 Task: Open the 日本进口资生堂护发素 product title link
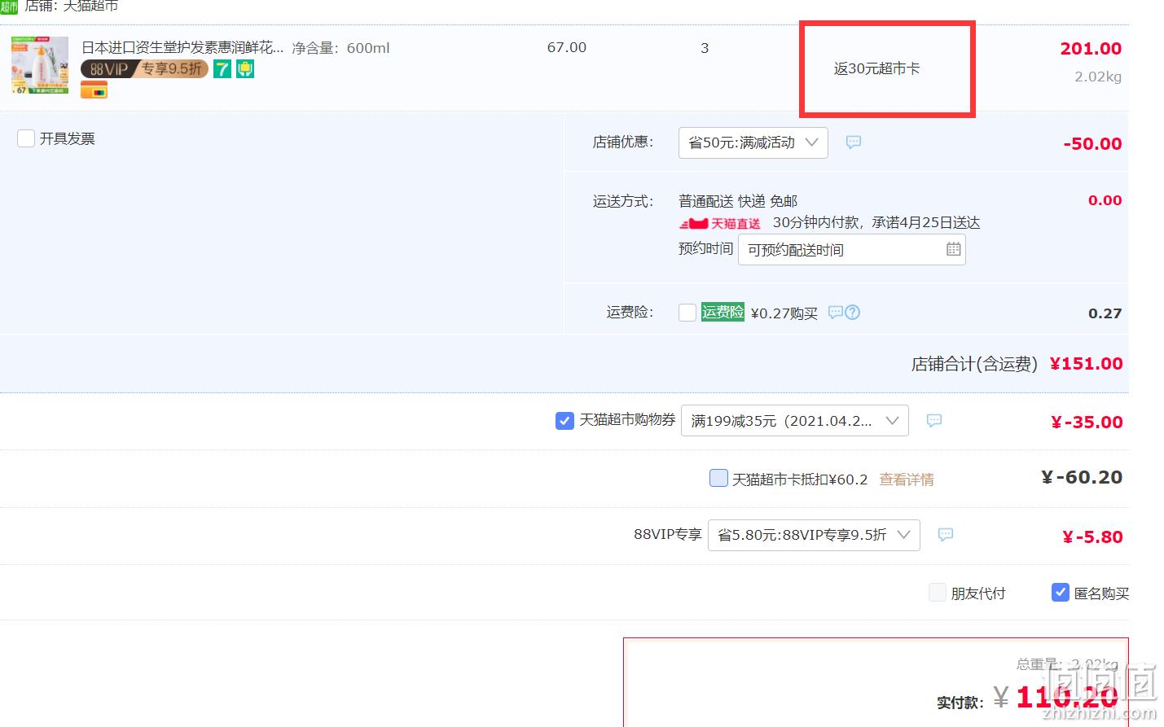pos(182,48)
